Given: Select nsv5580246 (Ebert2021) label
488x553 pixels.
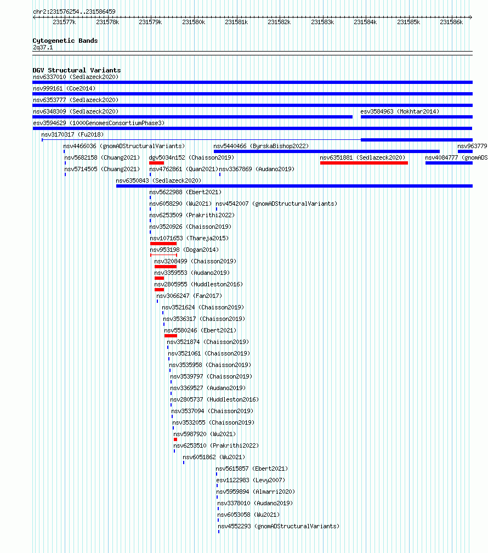Looking at the screenshot, I should 200,330.
